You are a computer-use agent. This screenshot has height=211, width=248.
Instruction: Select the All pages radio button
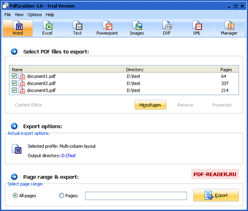[15, 195]
